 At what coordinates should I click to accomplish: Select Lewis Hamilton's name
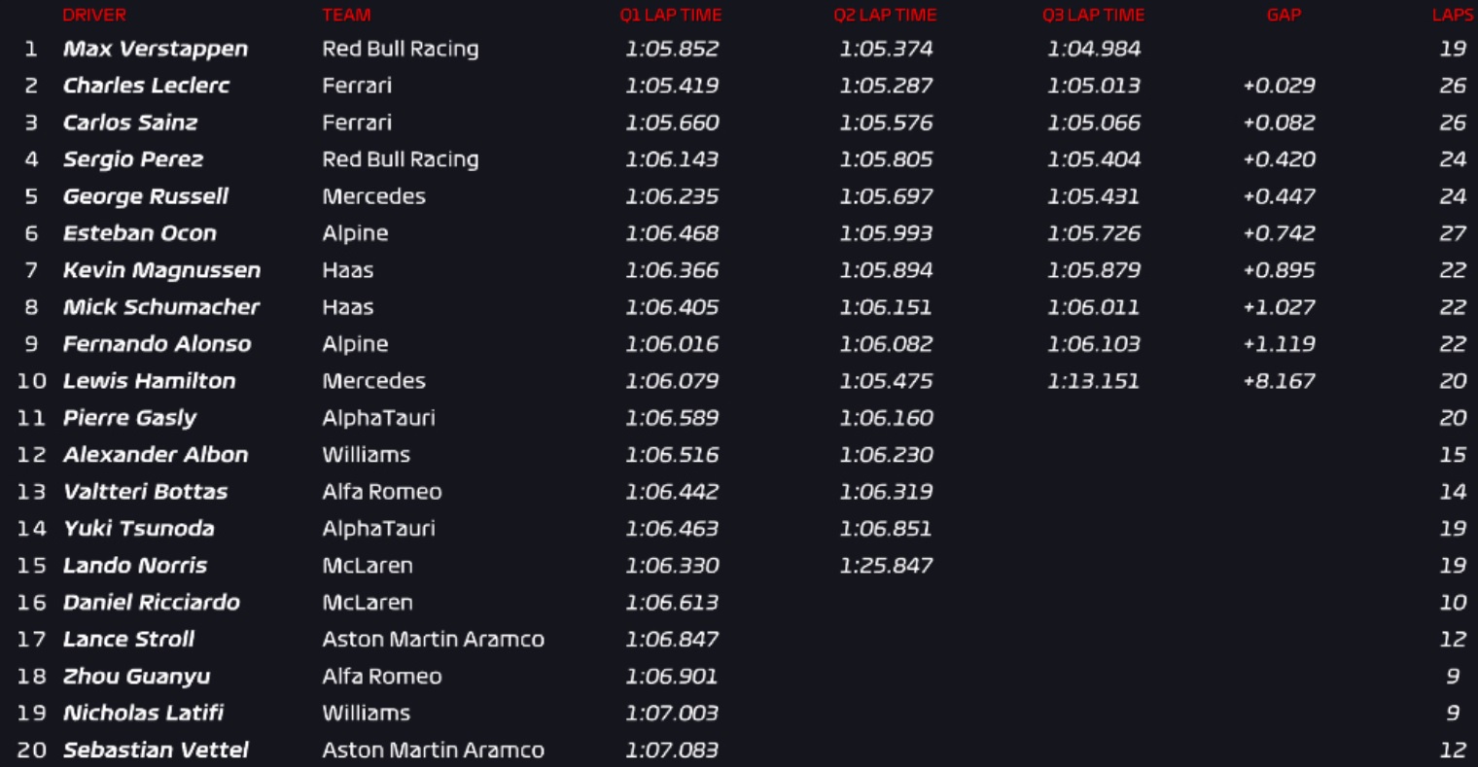[x=150, y=381]
